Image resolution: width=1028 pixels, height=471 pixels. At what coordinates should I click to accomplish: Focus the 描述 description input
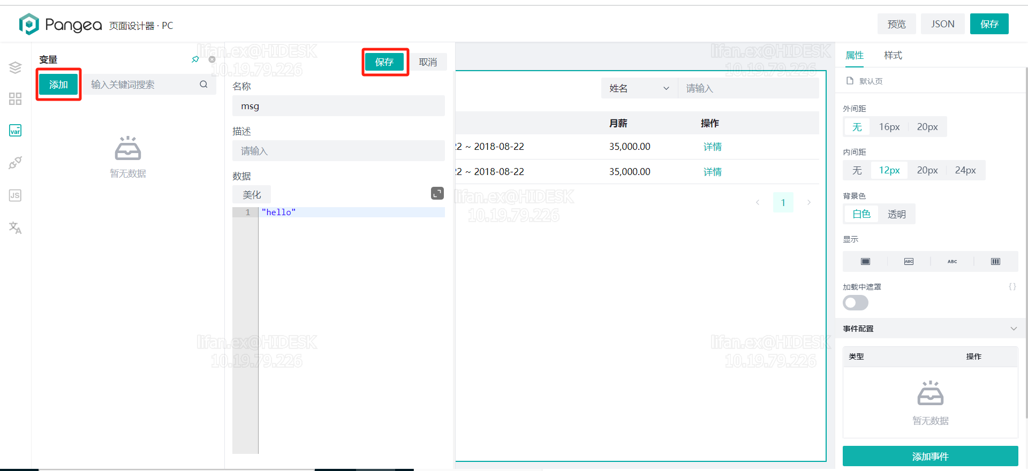pos(338,151)
